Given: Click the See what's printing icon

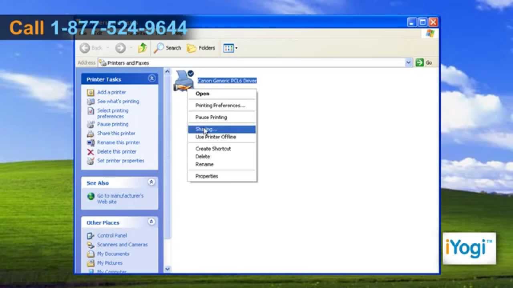Looking at the screenshot, I should point(91,102).
